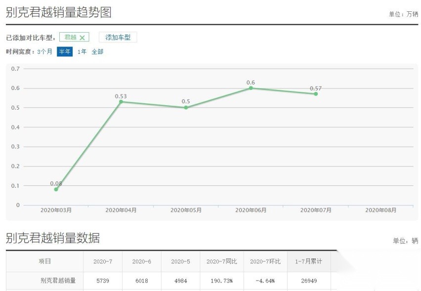Click the 别克君越销量趋势图 heading
The height and width of the screenshot is (291, 421).
click(58, 12)
